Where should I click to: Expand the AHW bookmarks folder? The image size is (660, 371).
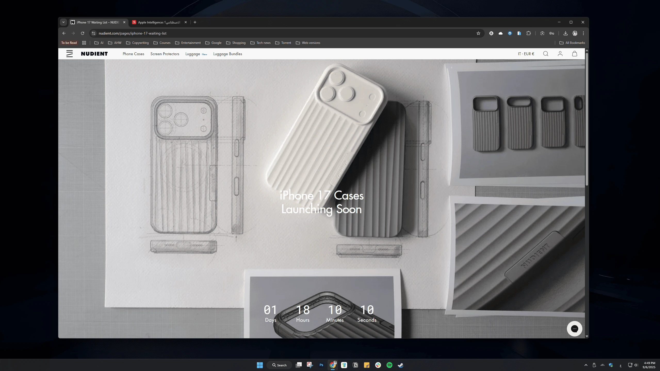click(115, 43)
